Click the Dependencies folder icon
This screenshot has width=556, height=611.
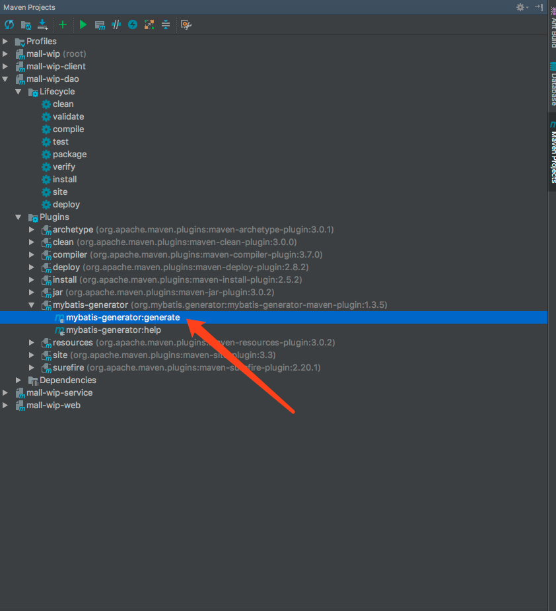click(33, 380)
